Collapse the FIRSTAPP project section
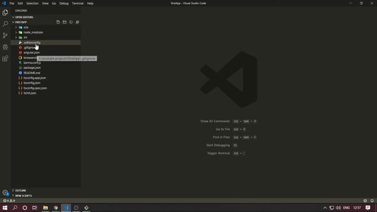The height and width of the screenshot is (212, 377). click(x=21, y=22)
